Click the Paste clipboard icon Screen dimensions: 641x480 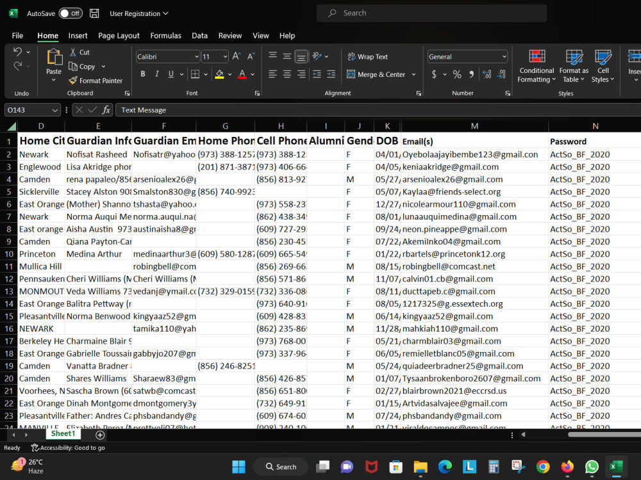click(x=54, y=57)
